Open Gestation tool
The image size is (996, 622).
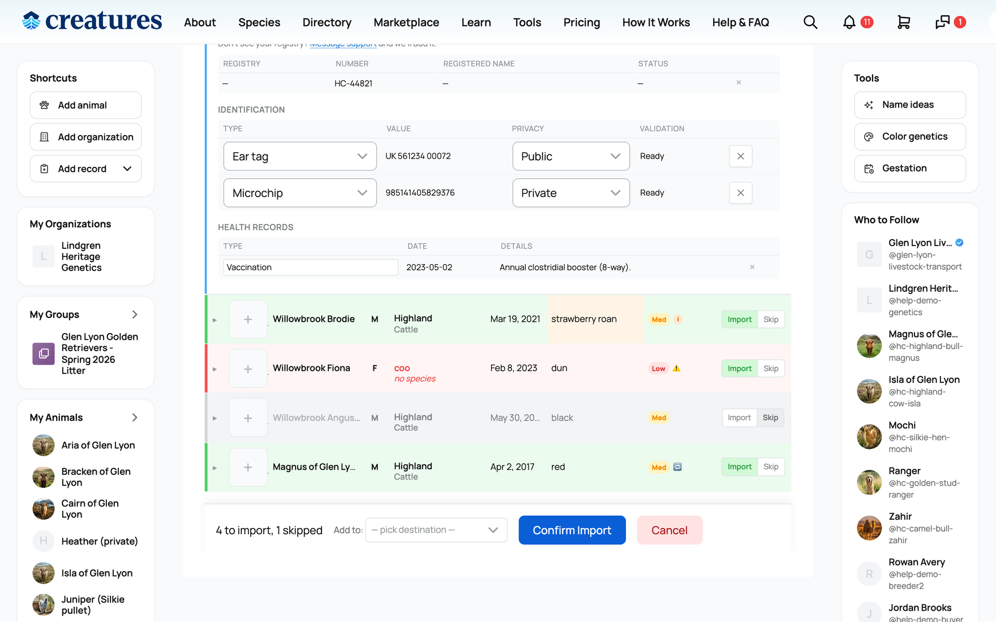tap(910, 168)
